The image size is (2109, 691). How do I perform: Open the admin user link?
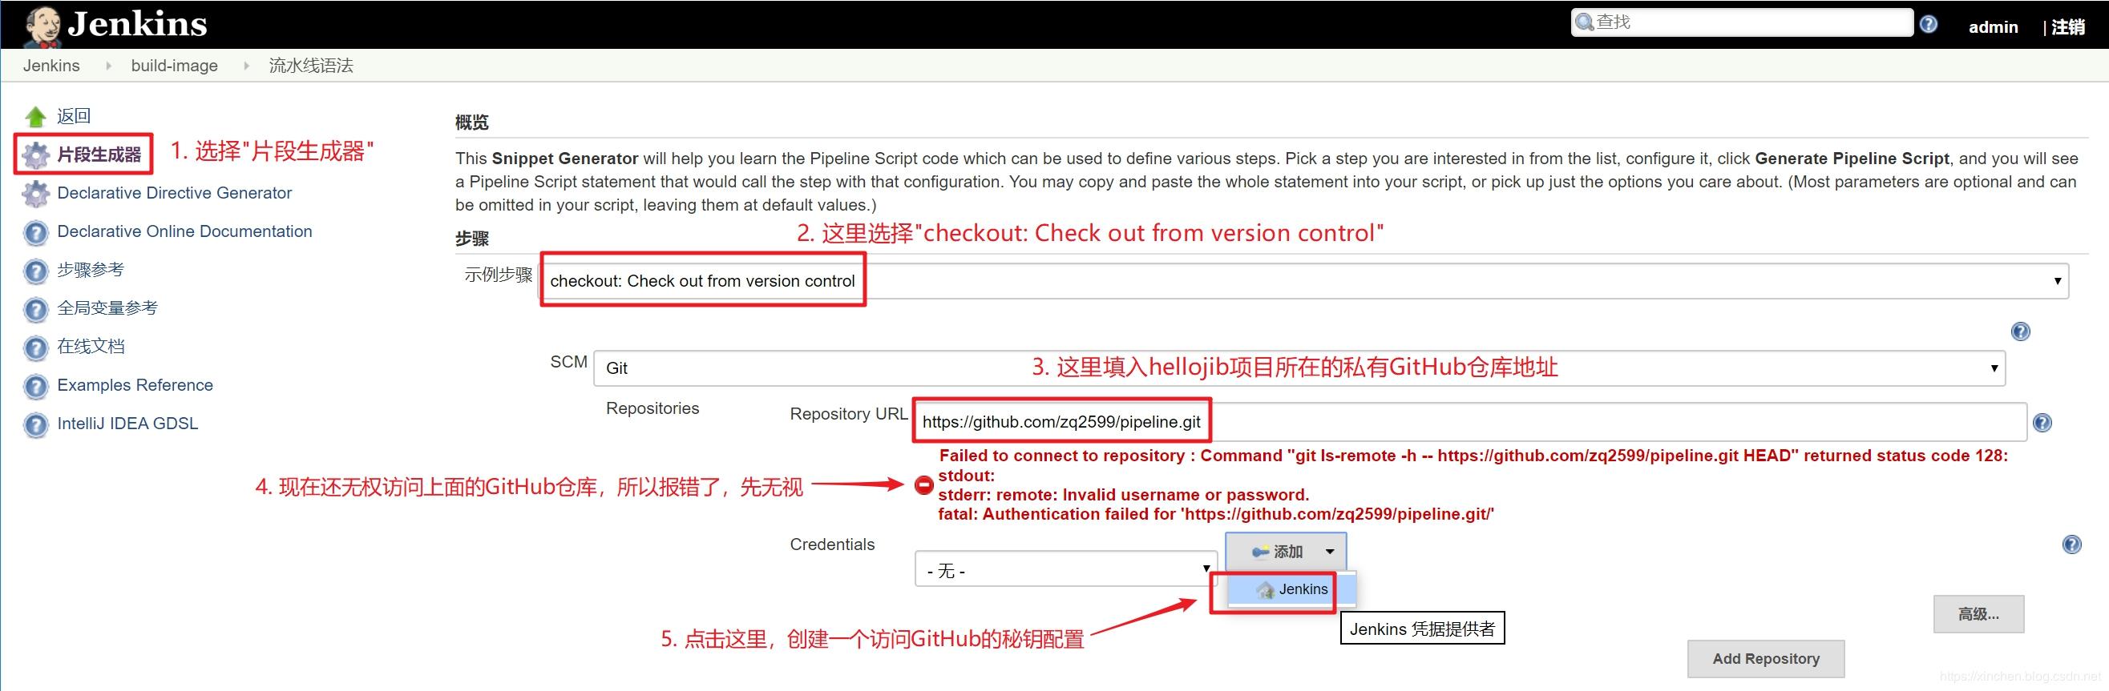point(1993,27)
